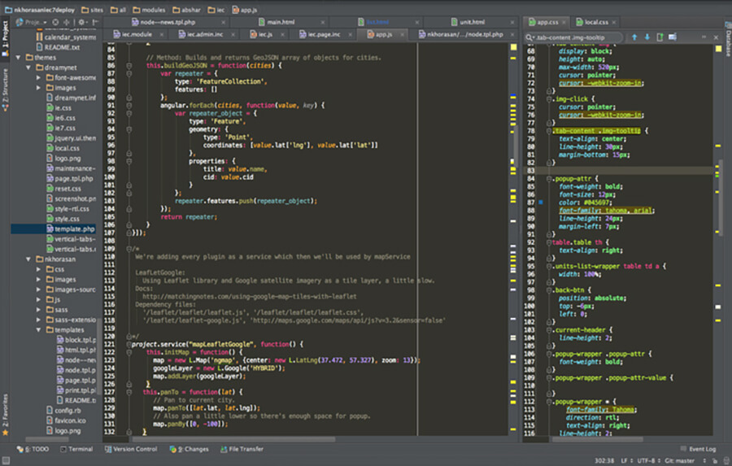Open the Git: master branch dropdown
This screenshot has width=732, height=466.
pos(683,461)
